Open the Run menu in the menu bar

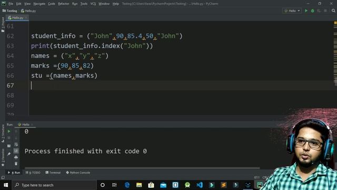[x=75, y=4]
